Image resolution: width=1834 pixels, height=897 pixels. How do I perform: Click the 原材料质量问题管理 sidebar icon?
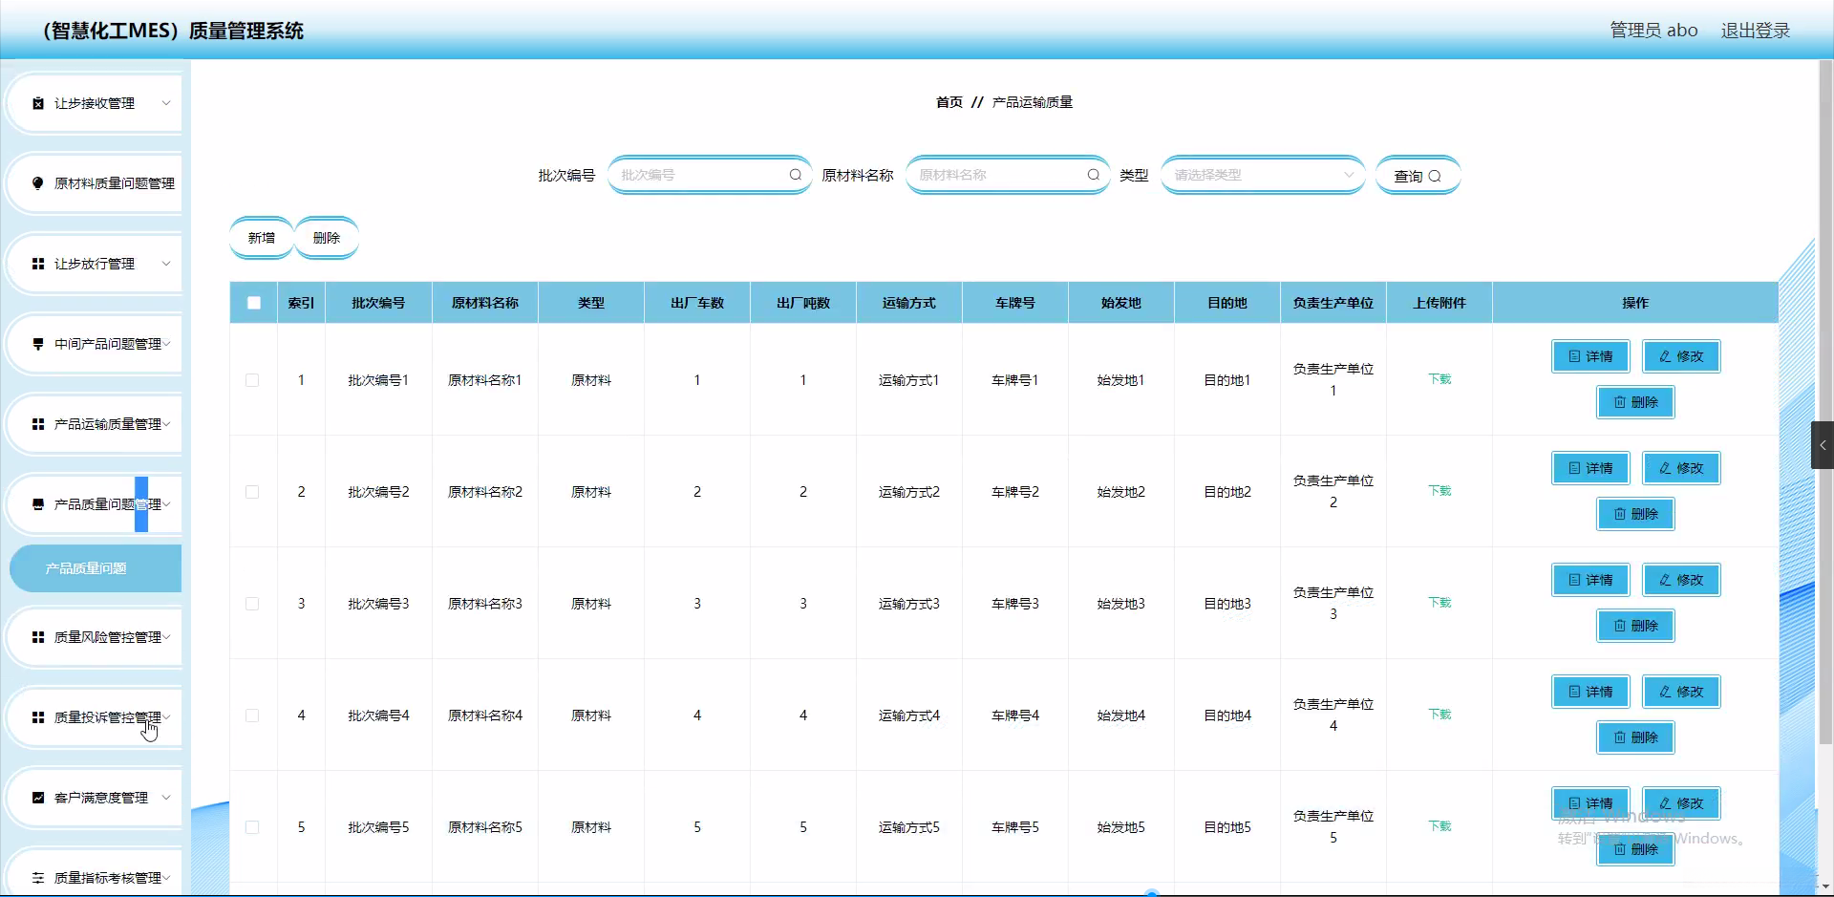pyautogui.click(x=38, y=183)
